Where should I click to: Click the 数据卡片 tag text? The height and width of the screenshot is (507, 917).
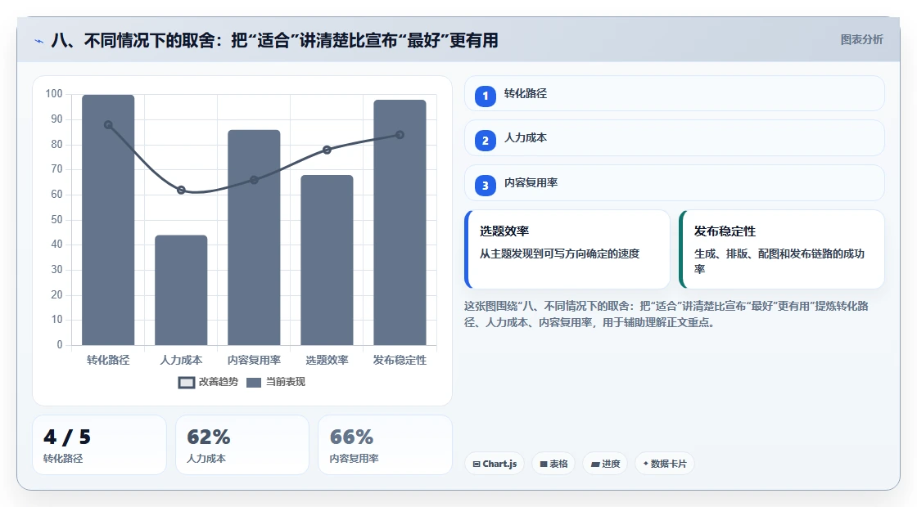pyautogui.click(x=668, y=464)
